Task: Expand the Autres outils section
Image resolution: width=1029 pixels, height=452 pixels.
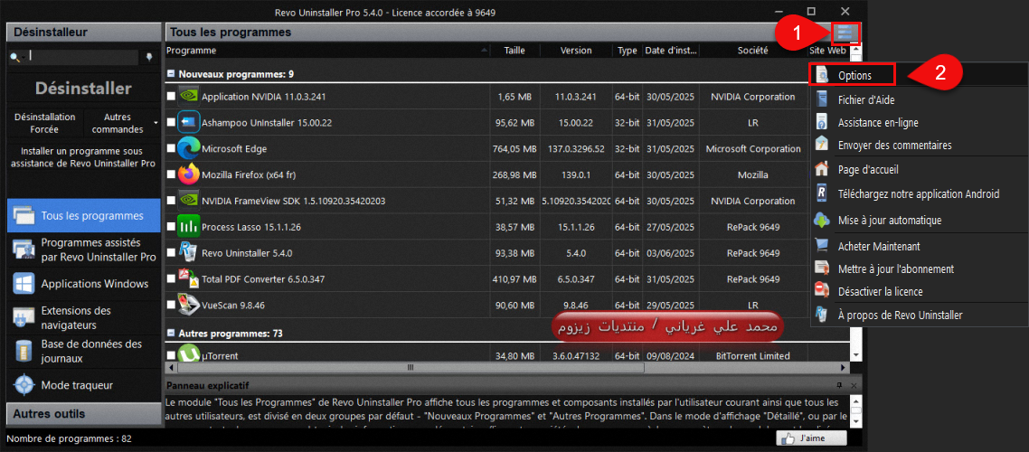Action: click(83, 414)
